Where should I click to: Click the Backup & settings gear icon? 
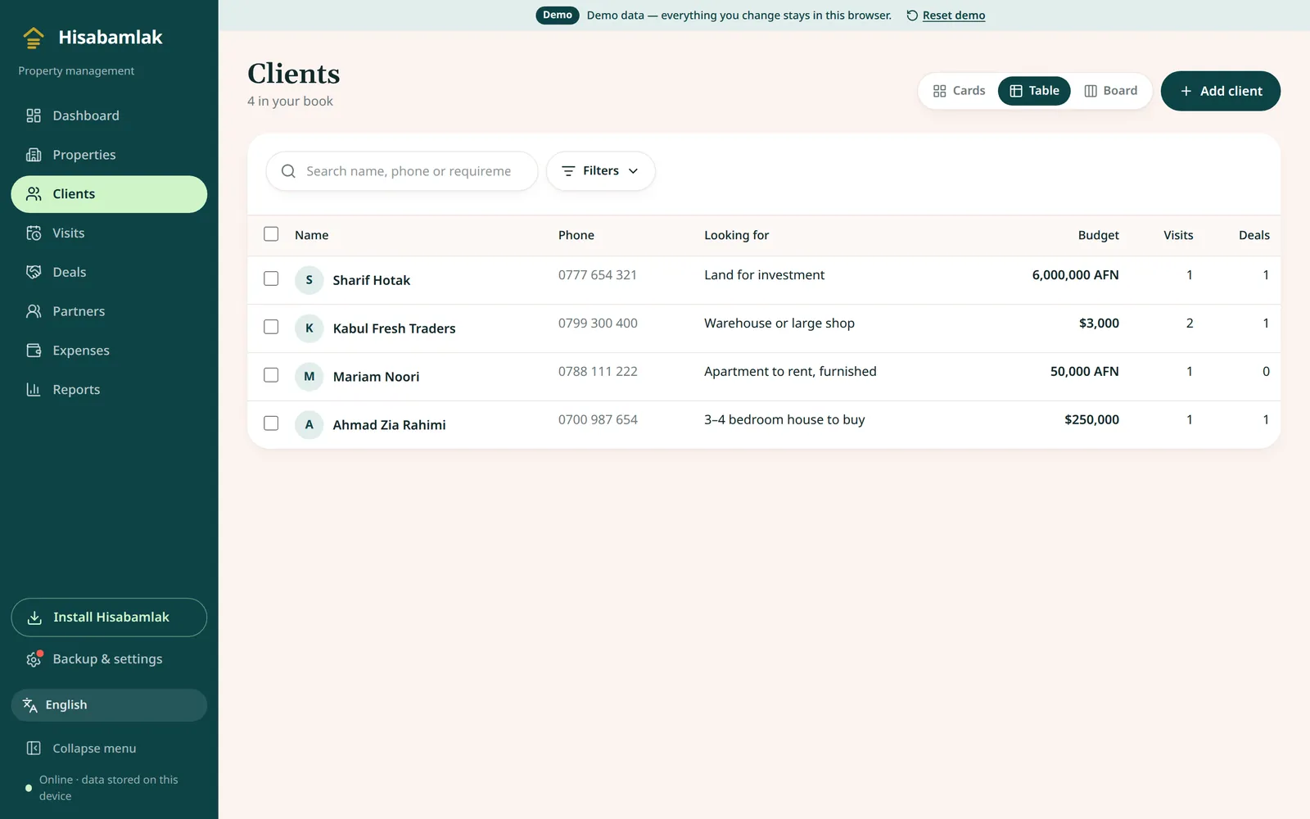pyautogui.click(x=34, y=659)
